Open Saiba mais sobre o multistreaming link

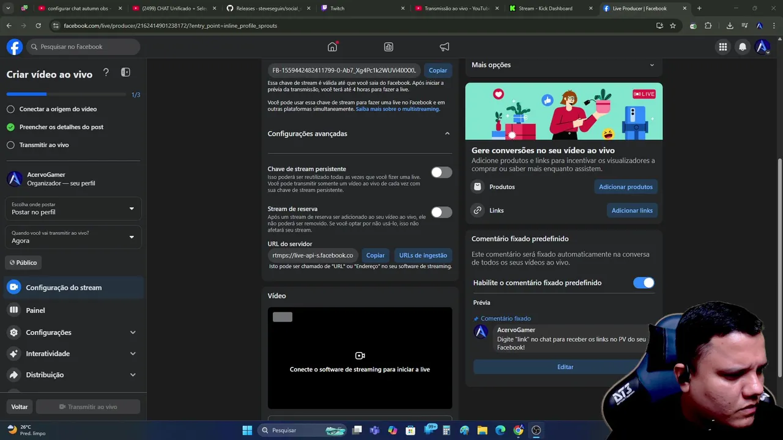click(398, 109)
